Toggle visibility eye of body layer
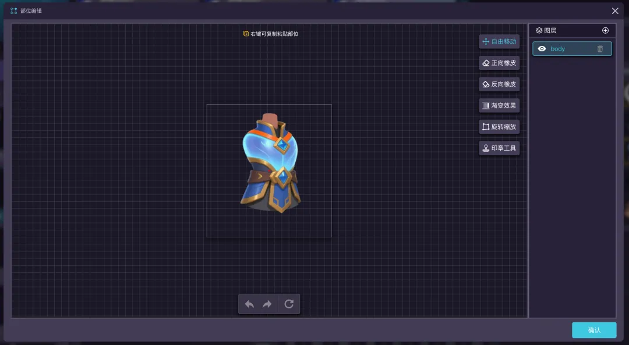629x345 pixels. coord(542,48)
